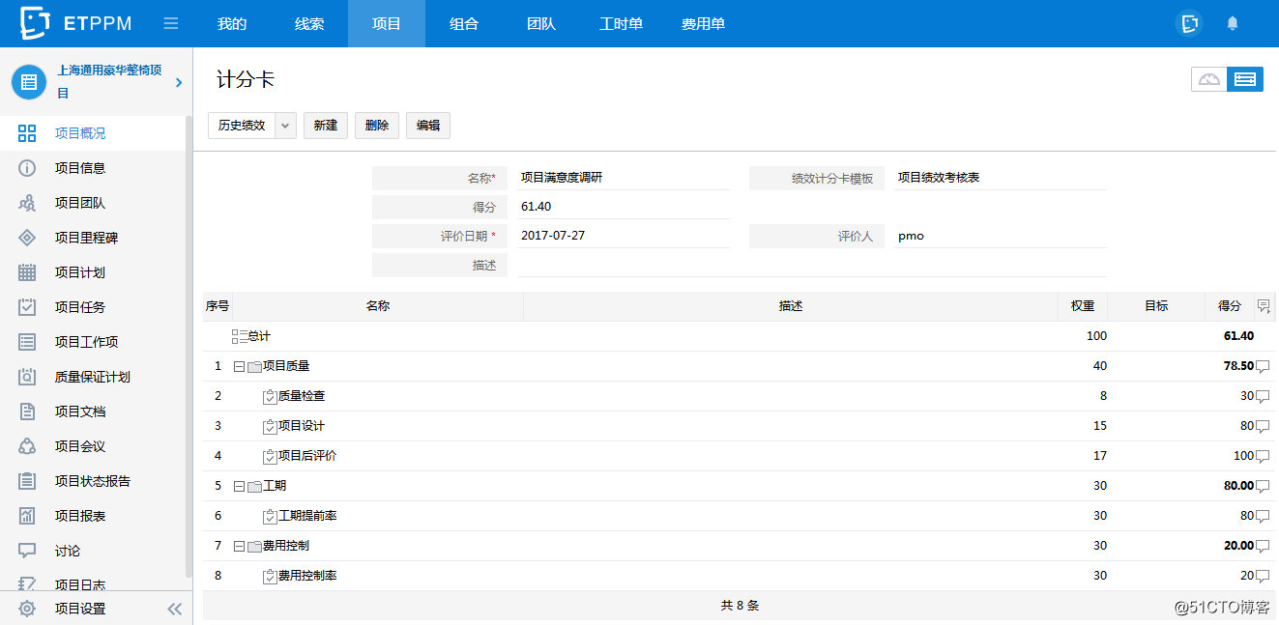
Task: Open 项目日志 in the sidebar
Action: (x=80, y=583)
